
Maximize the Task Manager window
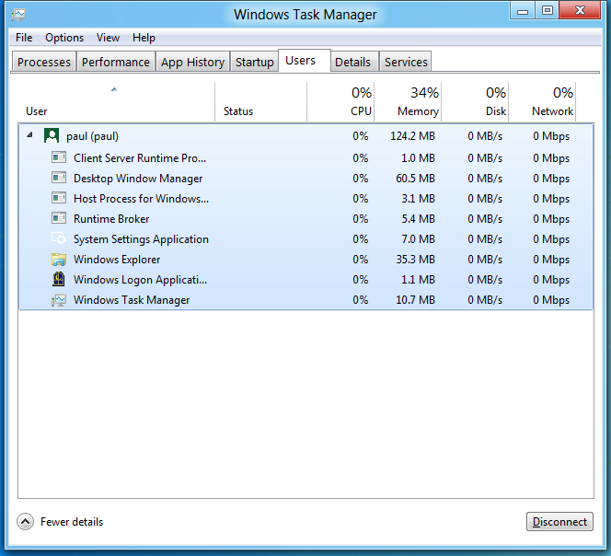click(x=548, y=10)
